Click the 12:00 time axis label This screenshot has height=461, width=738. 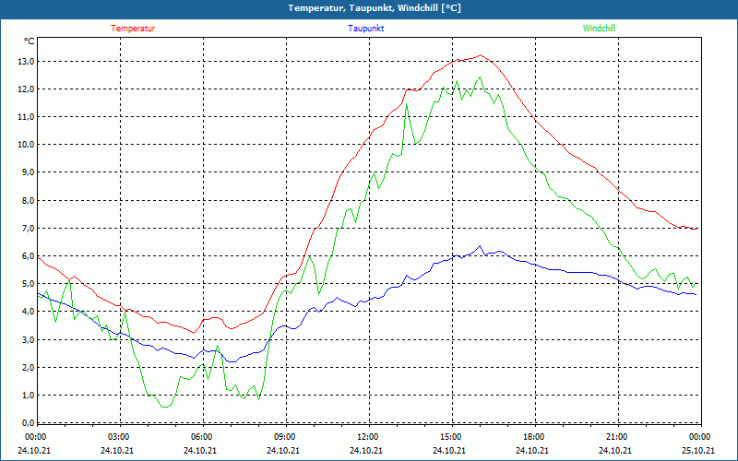pos(368,437)
